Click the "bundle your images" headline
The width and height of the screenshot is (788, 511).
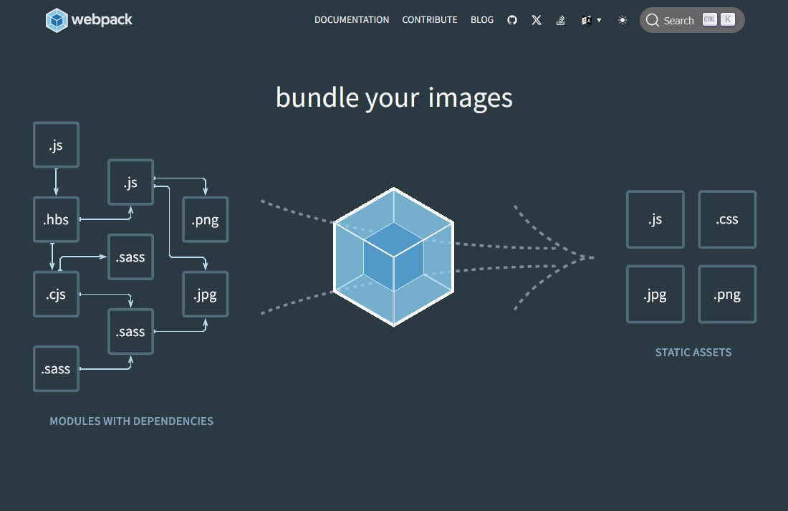point(394,97)
